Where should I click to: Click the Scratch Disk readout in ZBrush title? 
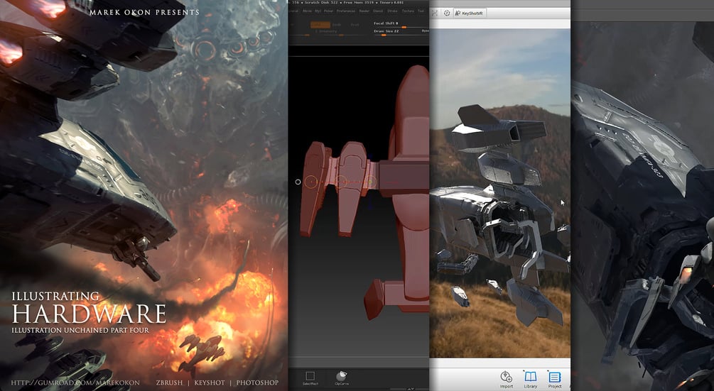pyautogui.click(x=321, y=2)
